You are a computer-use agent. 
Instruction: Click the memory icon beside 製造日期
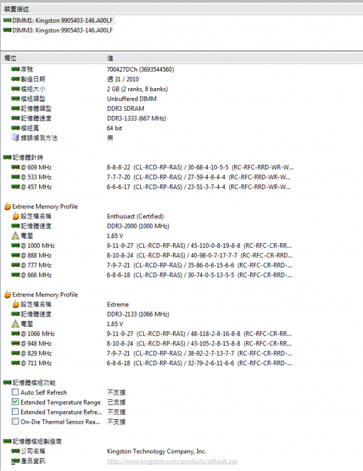click(x=15, y=79)
